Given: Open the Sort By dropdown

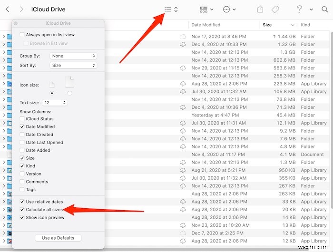Looking at the screenshot, I should click(73, 65).
